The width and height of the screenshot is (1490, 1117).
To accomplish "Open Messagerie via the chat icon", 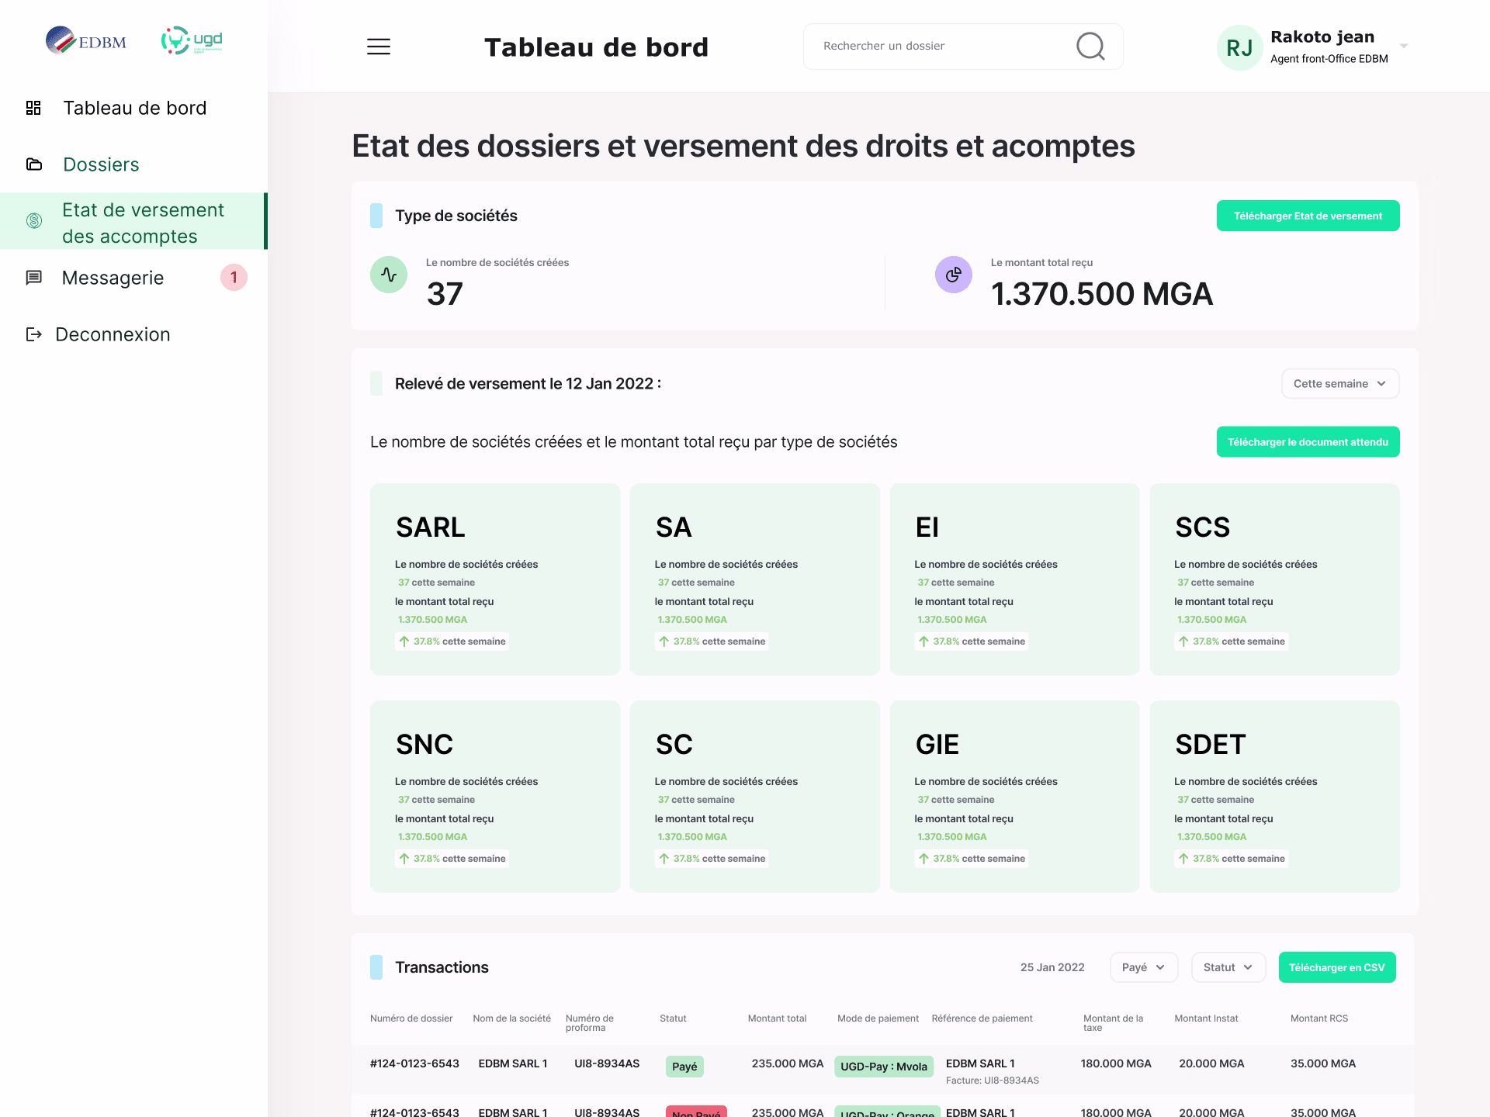I will pos(33,278).
